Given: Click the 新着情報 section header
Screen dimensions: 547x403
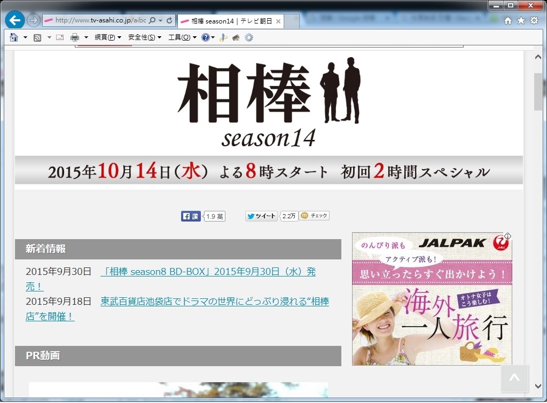Looking at the screenshot, I should [178, 249].
